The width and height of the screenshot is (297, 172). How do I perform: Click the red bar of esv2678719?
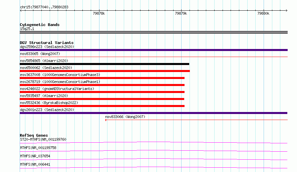coord(102,85)
